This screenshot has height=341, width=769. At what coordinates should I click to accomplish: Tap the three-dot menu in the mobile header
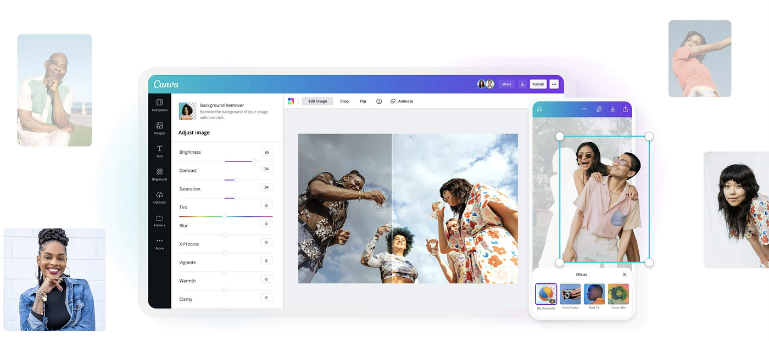pos(584,109)
